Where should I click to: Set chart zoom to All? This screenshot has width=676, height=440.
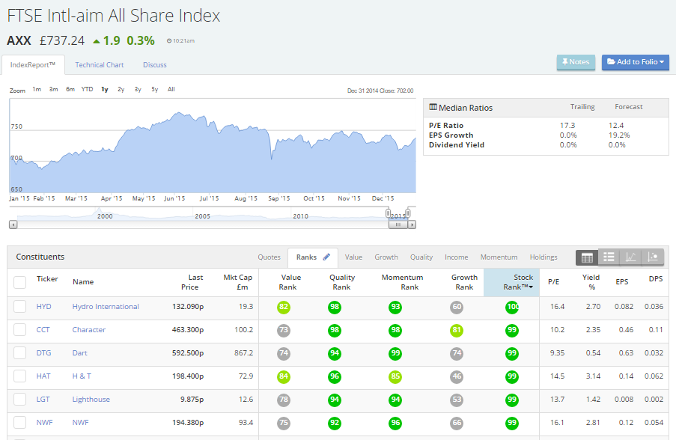pos(171,89)
